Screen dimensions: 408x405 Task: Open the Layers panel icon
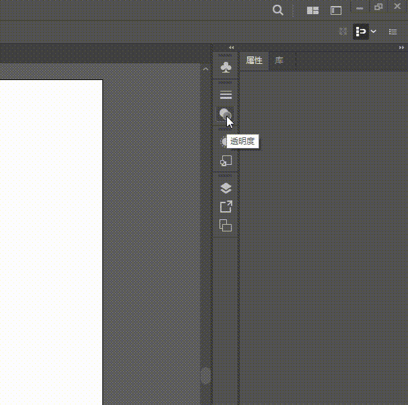pyautogui.click(x=226, y=188)
